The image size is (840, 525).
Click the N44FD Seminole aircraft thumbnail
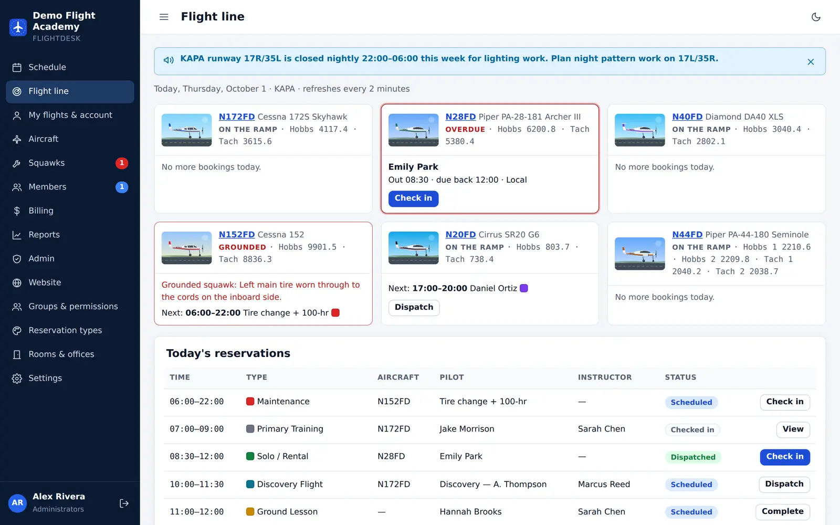pos(639,254)
